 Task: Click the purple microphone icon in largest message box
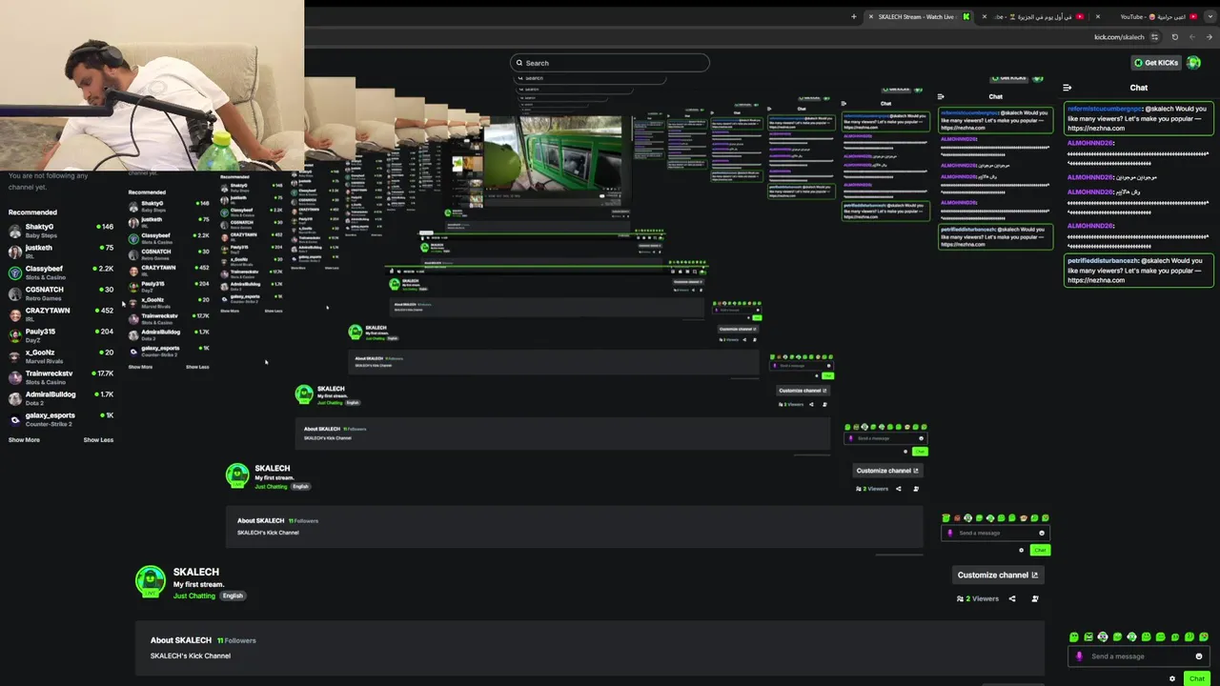pyautogui.click(x=1079, y=656)
